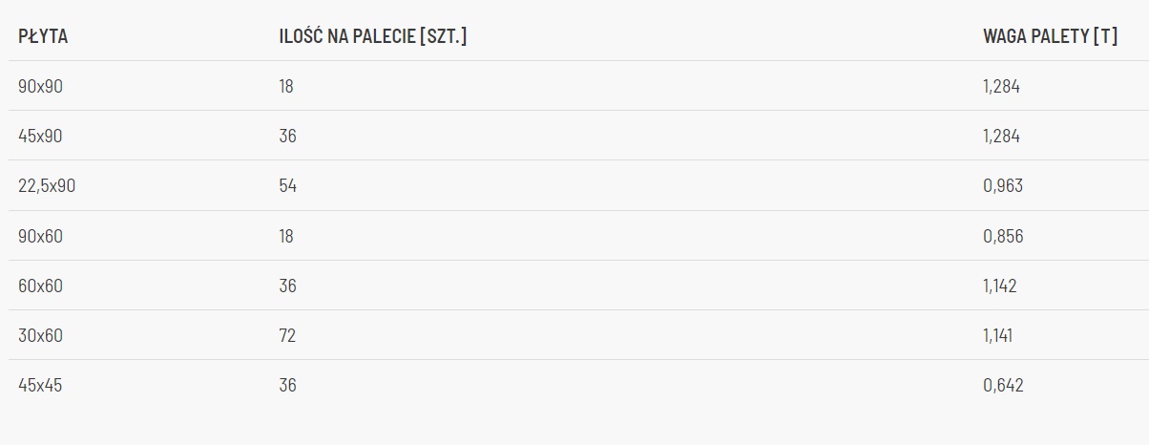Screen dimensions: 1149x445
Task: Select the 90x60 slab cell
Action: (40, 236)
